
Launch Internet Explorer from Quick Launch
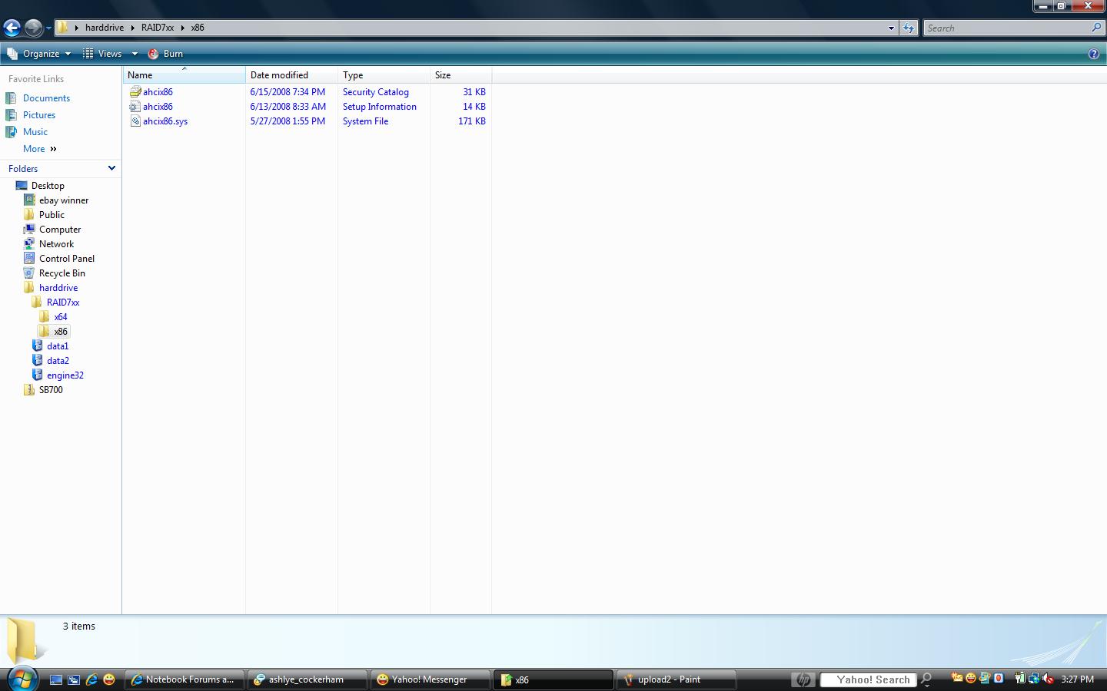(91, 679)
